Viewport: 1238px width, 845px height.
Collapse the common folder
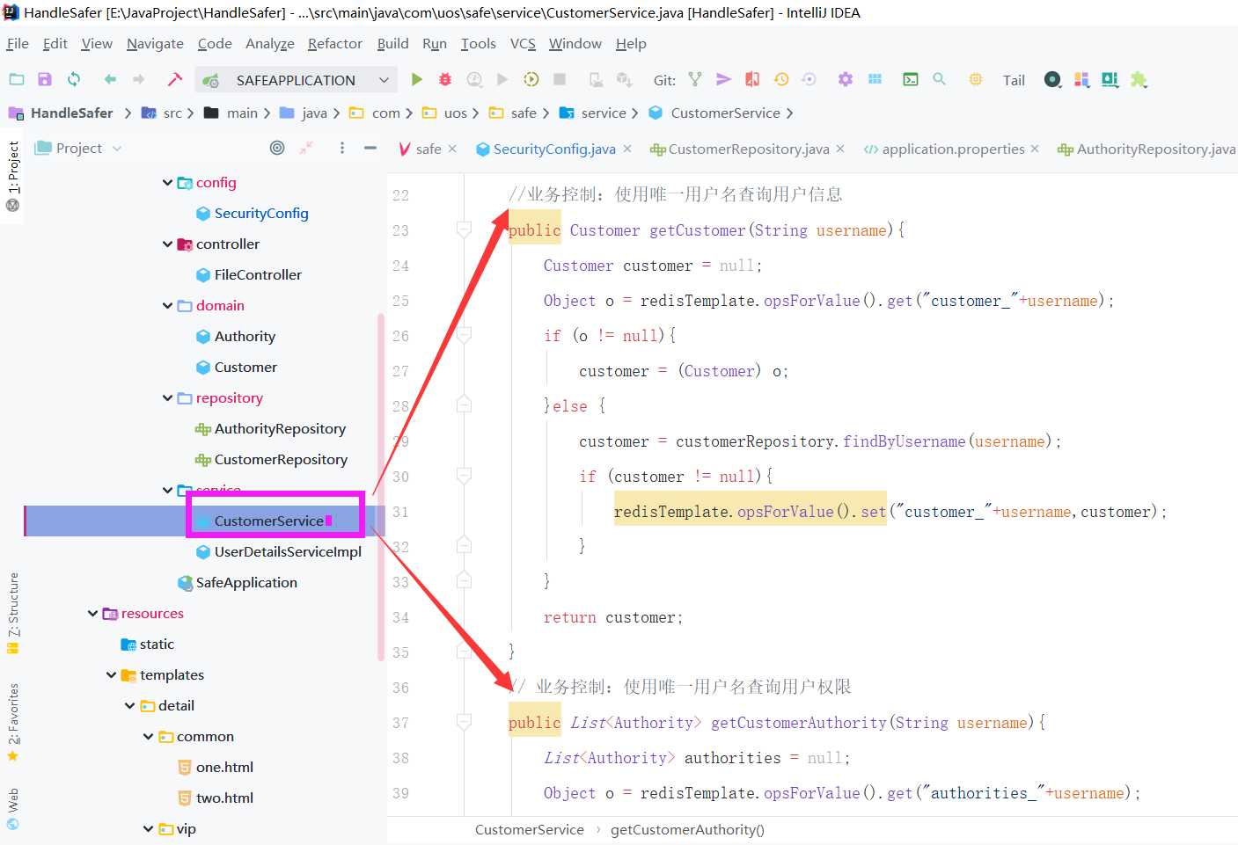[148, 736]
